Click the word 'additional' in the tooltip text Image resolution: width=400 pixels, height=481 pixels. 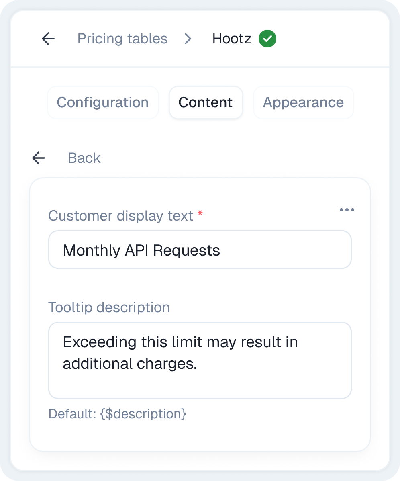tap(90, 364)
